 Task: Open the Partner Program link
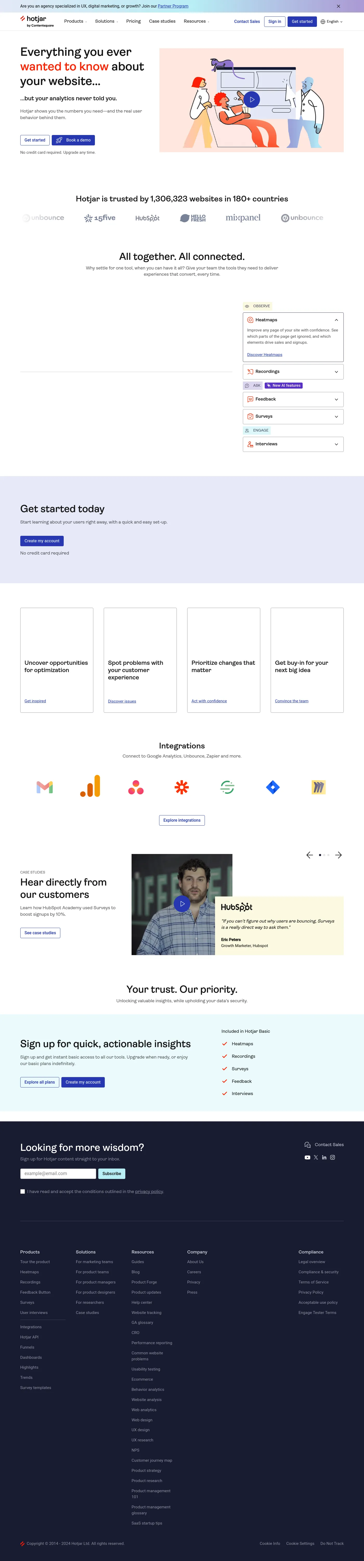tap(173, 6)
